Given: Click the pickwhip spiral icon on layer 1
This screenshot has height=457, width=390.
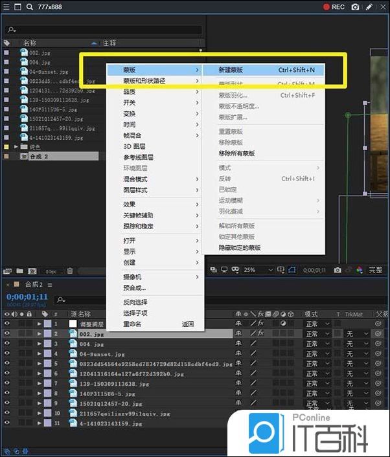Looking at the screenshot, I should [379, 324].
